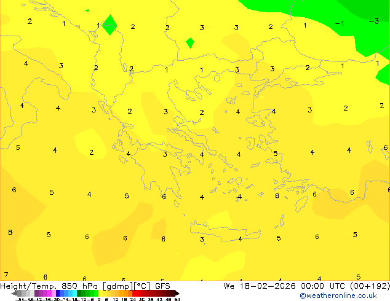
Task: Click the '(00+192)' forecast hour text
Action: [x=370, y=286]
